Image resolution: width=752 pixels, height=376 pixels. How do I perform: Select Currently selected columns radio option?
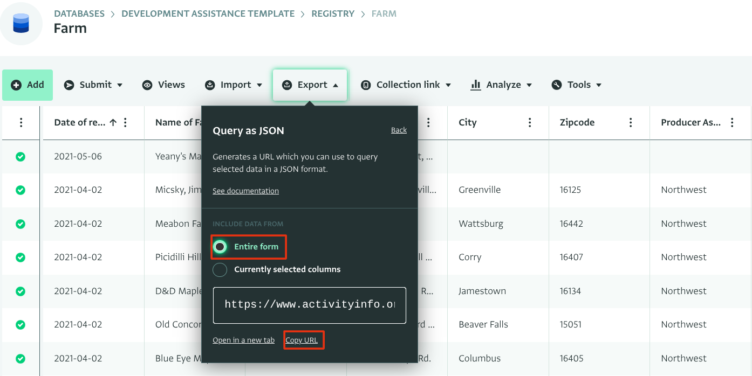(220, 269)
